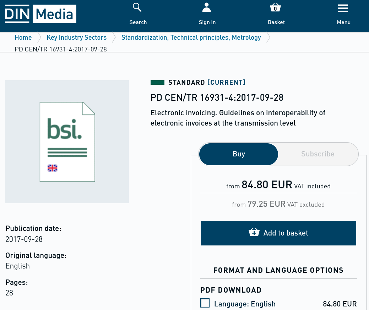Screen dimensions: 369x310
Task: Open Standardization, Technical principles, Metrology link
Action: point(191,38)
